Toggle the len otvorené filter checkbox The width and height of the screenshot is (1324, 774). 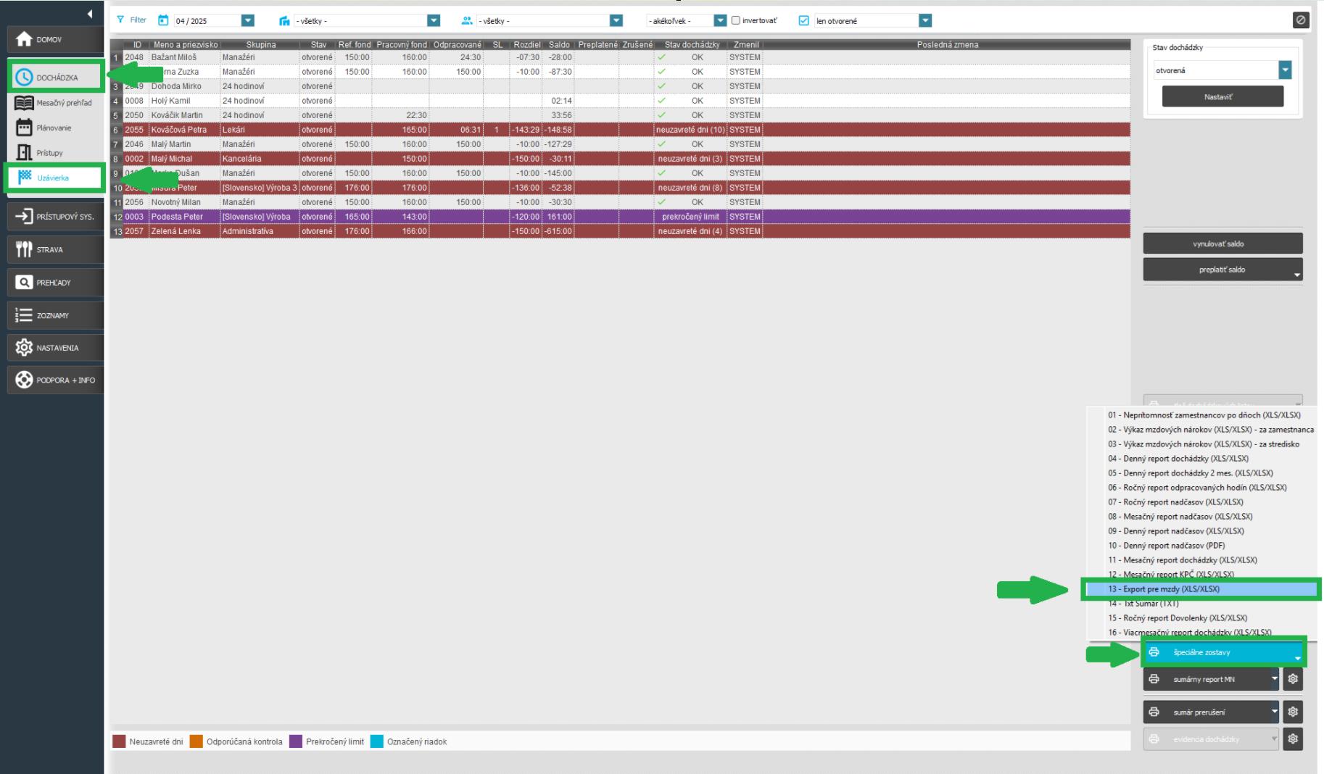click(x=803, y=20)
